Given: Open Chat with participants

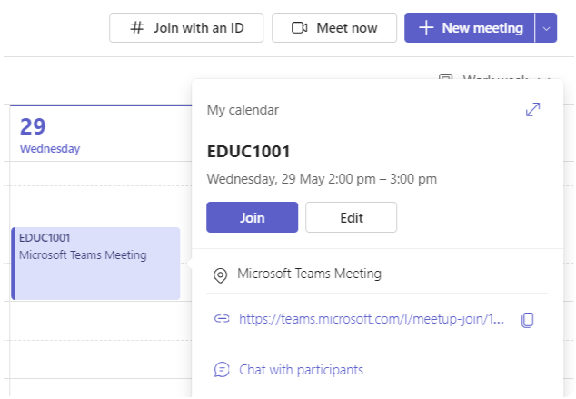Looking at the screenshot, I should 301,370.
